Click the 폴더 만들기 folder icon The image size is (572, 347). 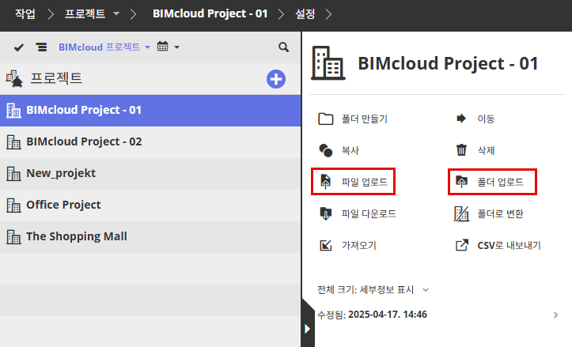tap(325, 119)
